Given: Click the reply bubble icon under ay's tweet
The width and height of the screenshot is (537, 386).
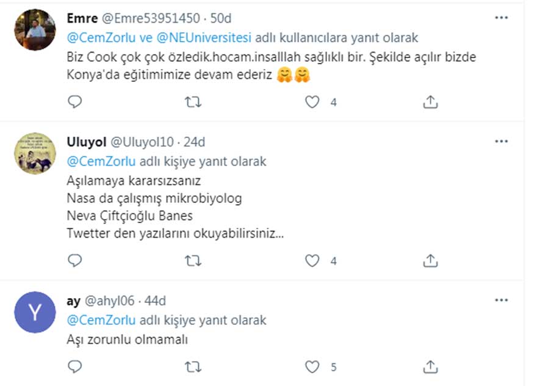Looking at the screenshot, I should 75,367.
